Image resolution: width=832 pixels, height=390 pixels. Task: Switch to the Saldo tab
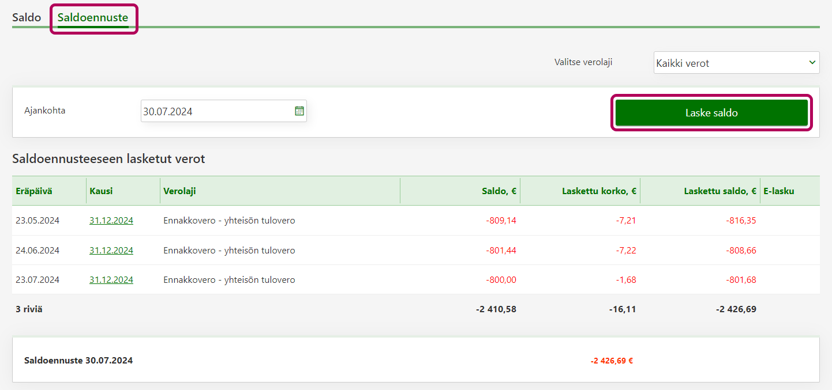click(27, 17)
